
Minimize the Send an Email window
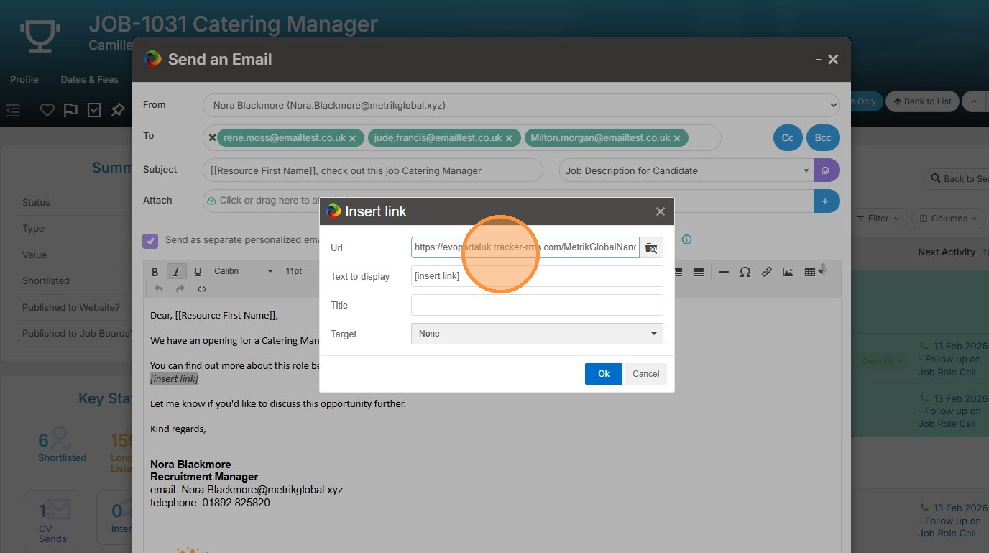coord(819,60)
